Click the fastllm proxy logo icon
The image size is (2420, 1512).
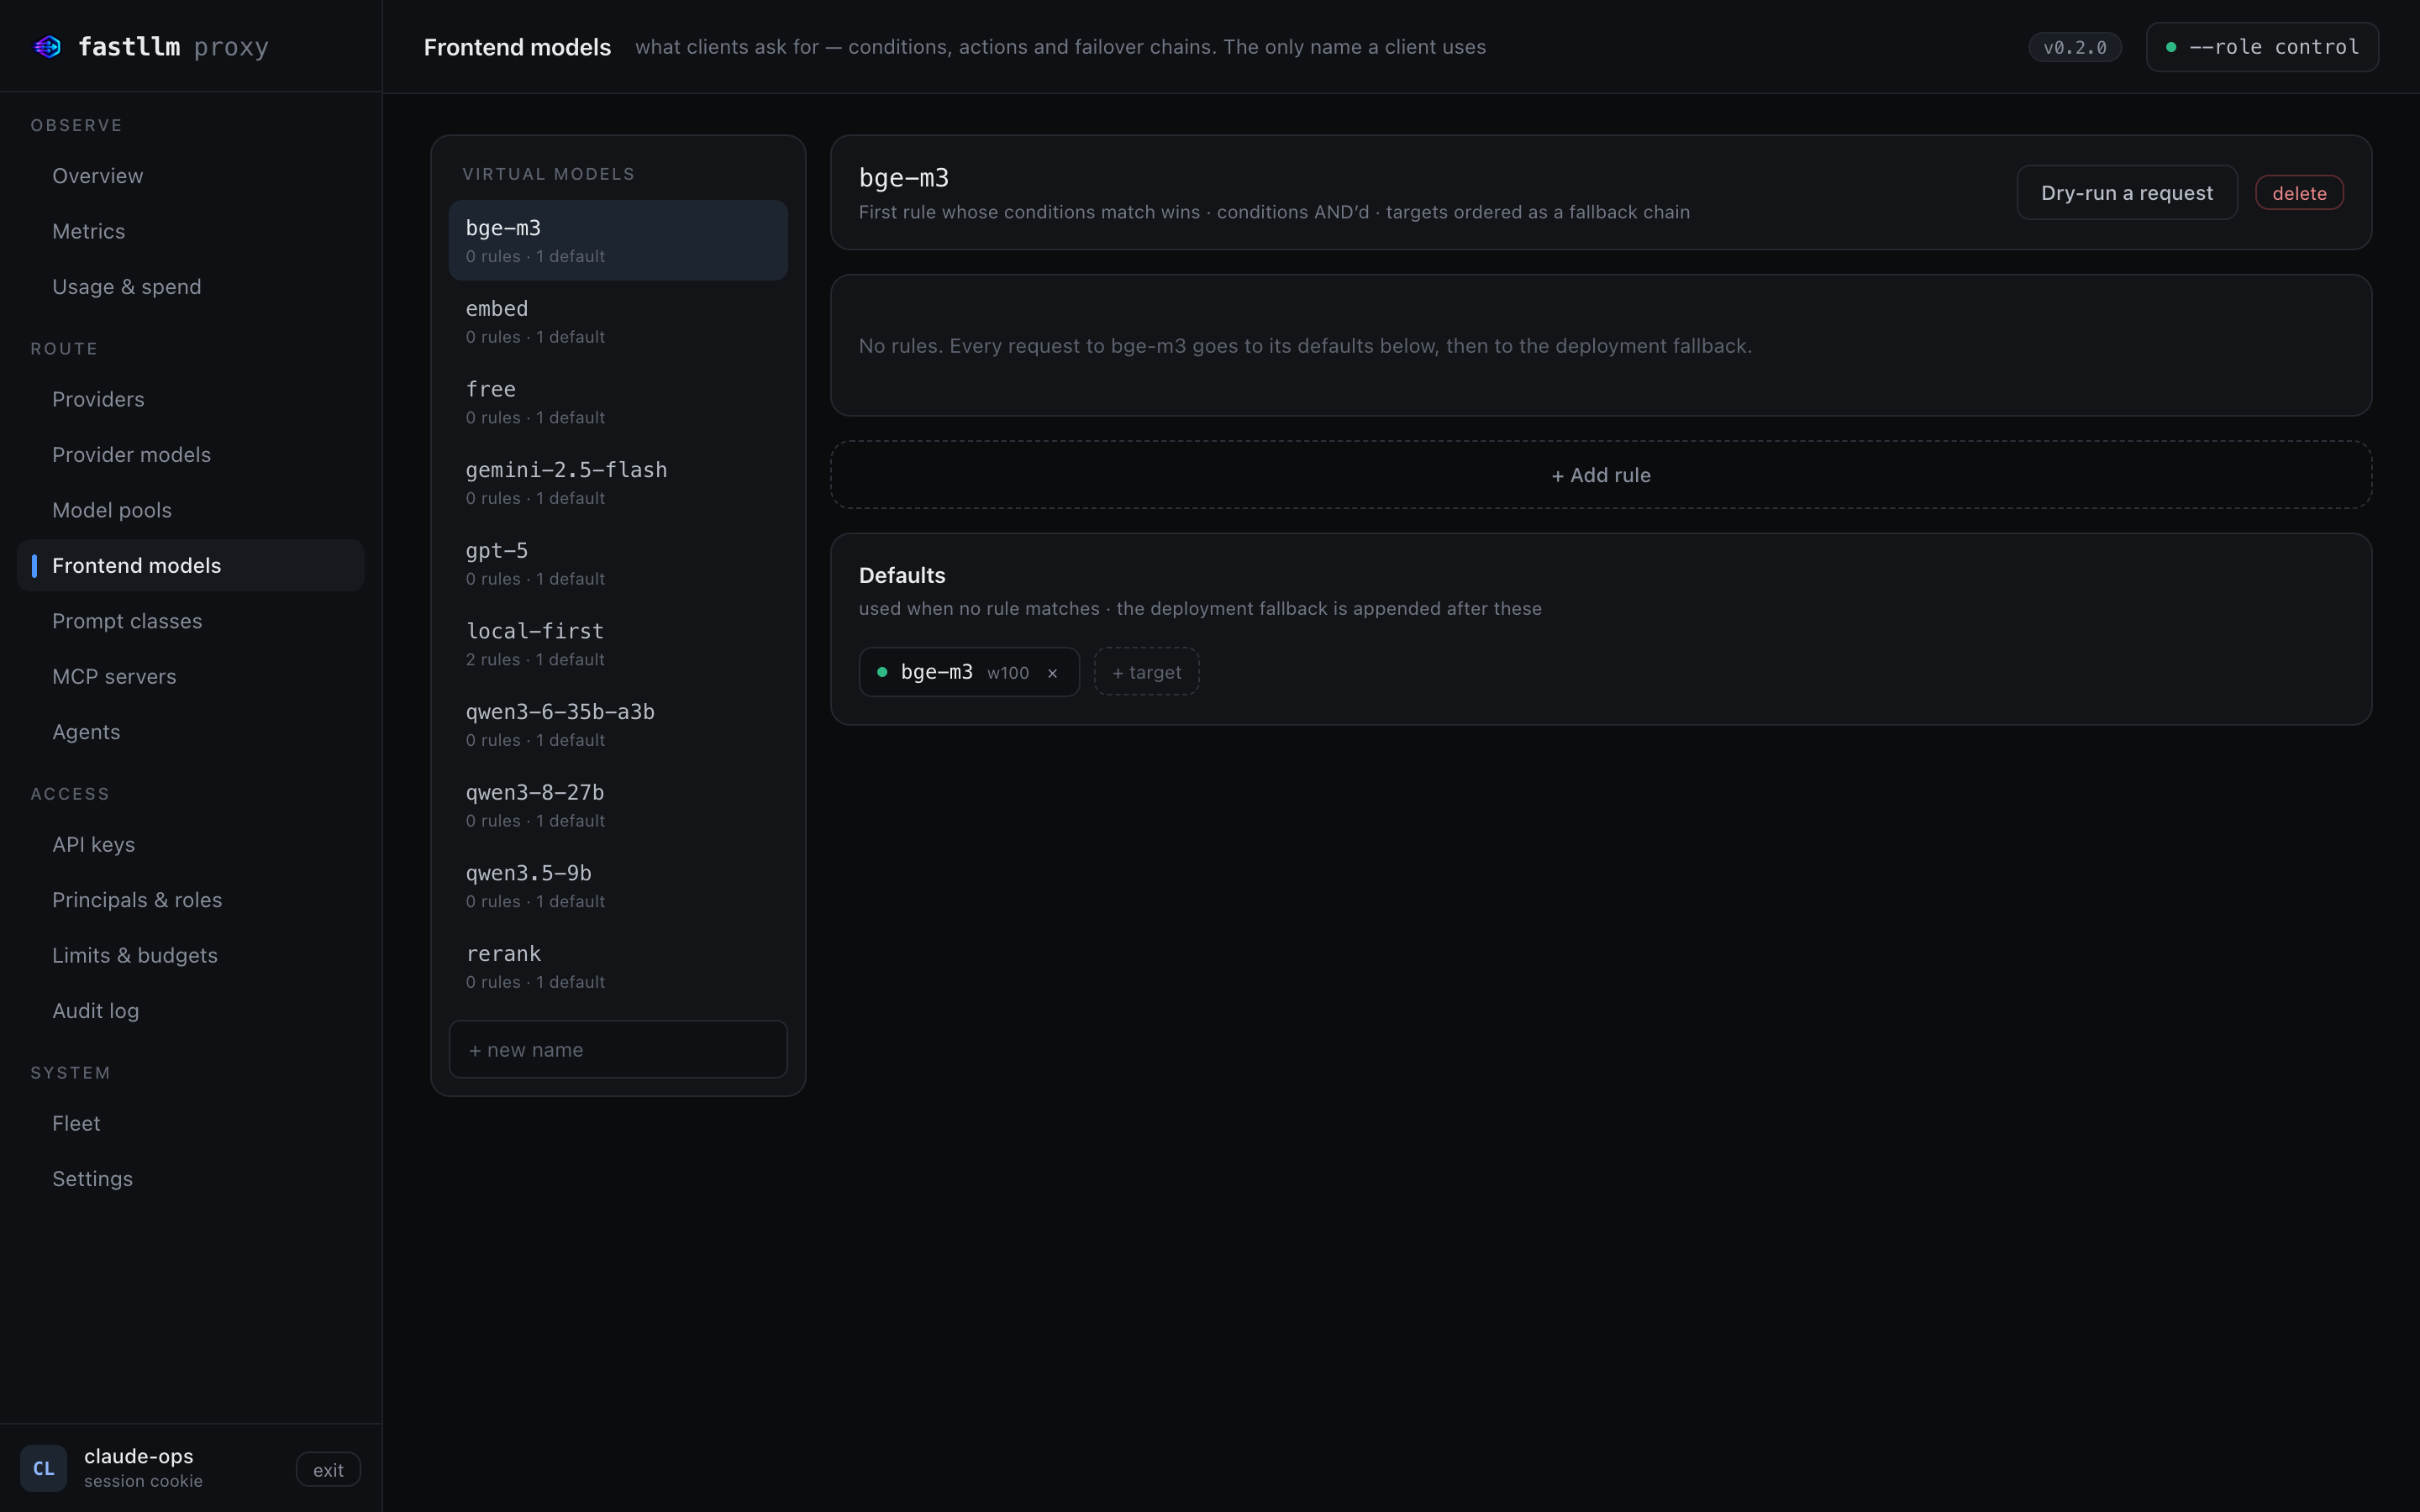47,47
